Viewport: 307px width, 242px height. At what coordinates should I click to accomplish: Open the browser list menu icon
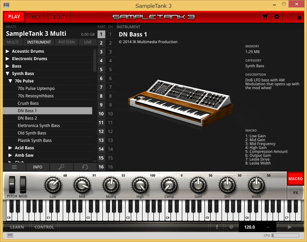click(x=14, y=167)
